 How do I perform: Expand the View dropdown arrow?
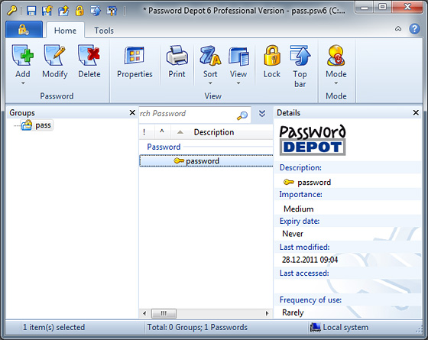click(x=238, y=83)
